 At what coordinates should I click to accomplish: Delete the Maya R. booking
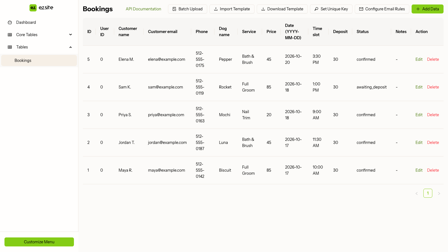point(433,170)
